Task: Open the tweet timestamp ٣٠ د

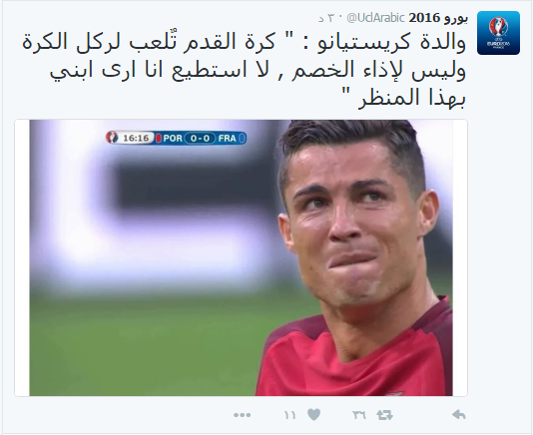Action: tap(326, 18)
